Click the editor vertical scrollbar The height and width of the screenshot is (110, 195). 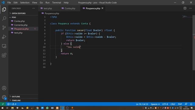194,43
